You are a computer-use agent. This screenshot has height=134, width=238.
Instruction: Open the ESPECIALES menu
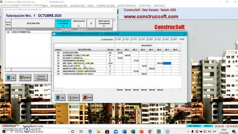coord(159,6)
